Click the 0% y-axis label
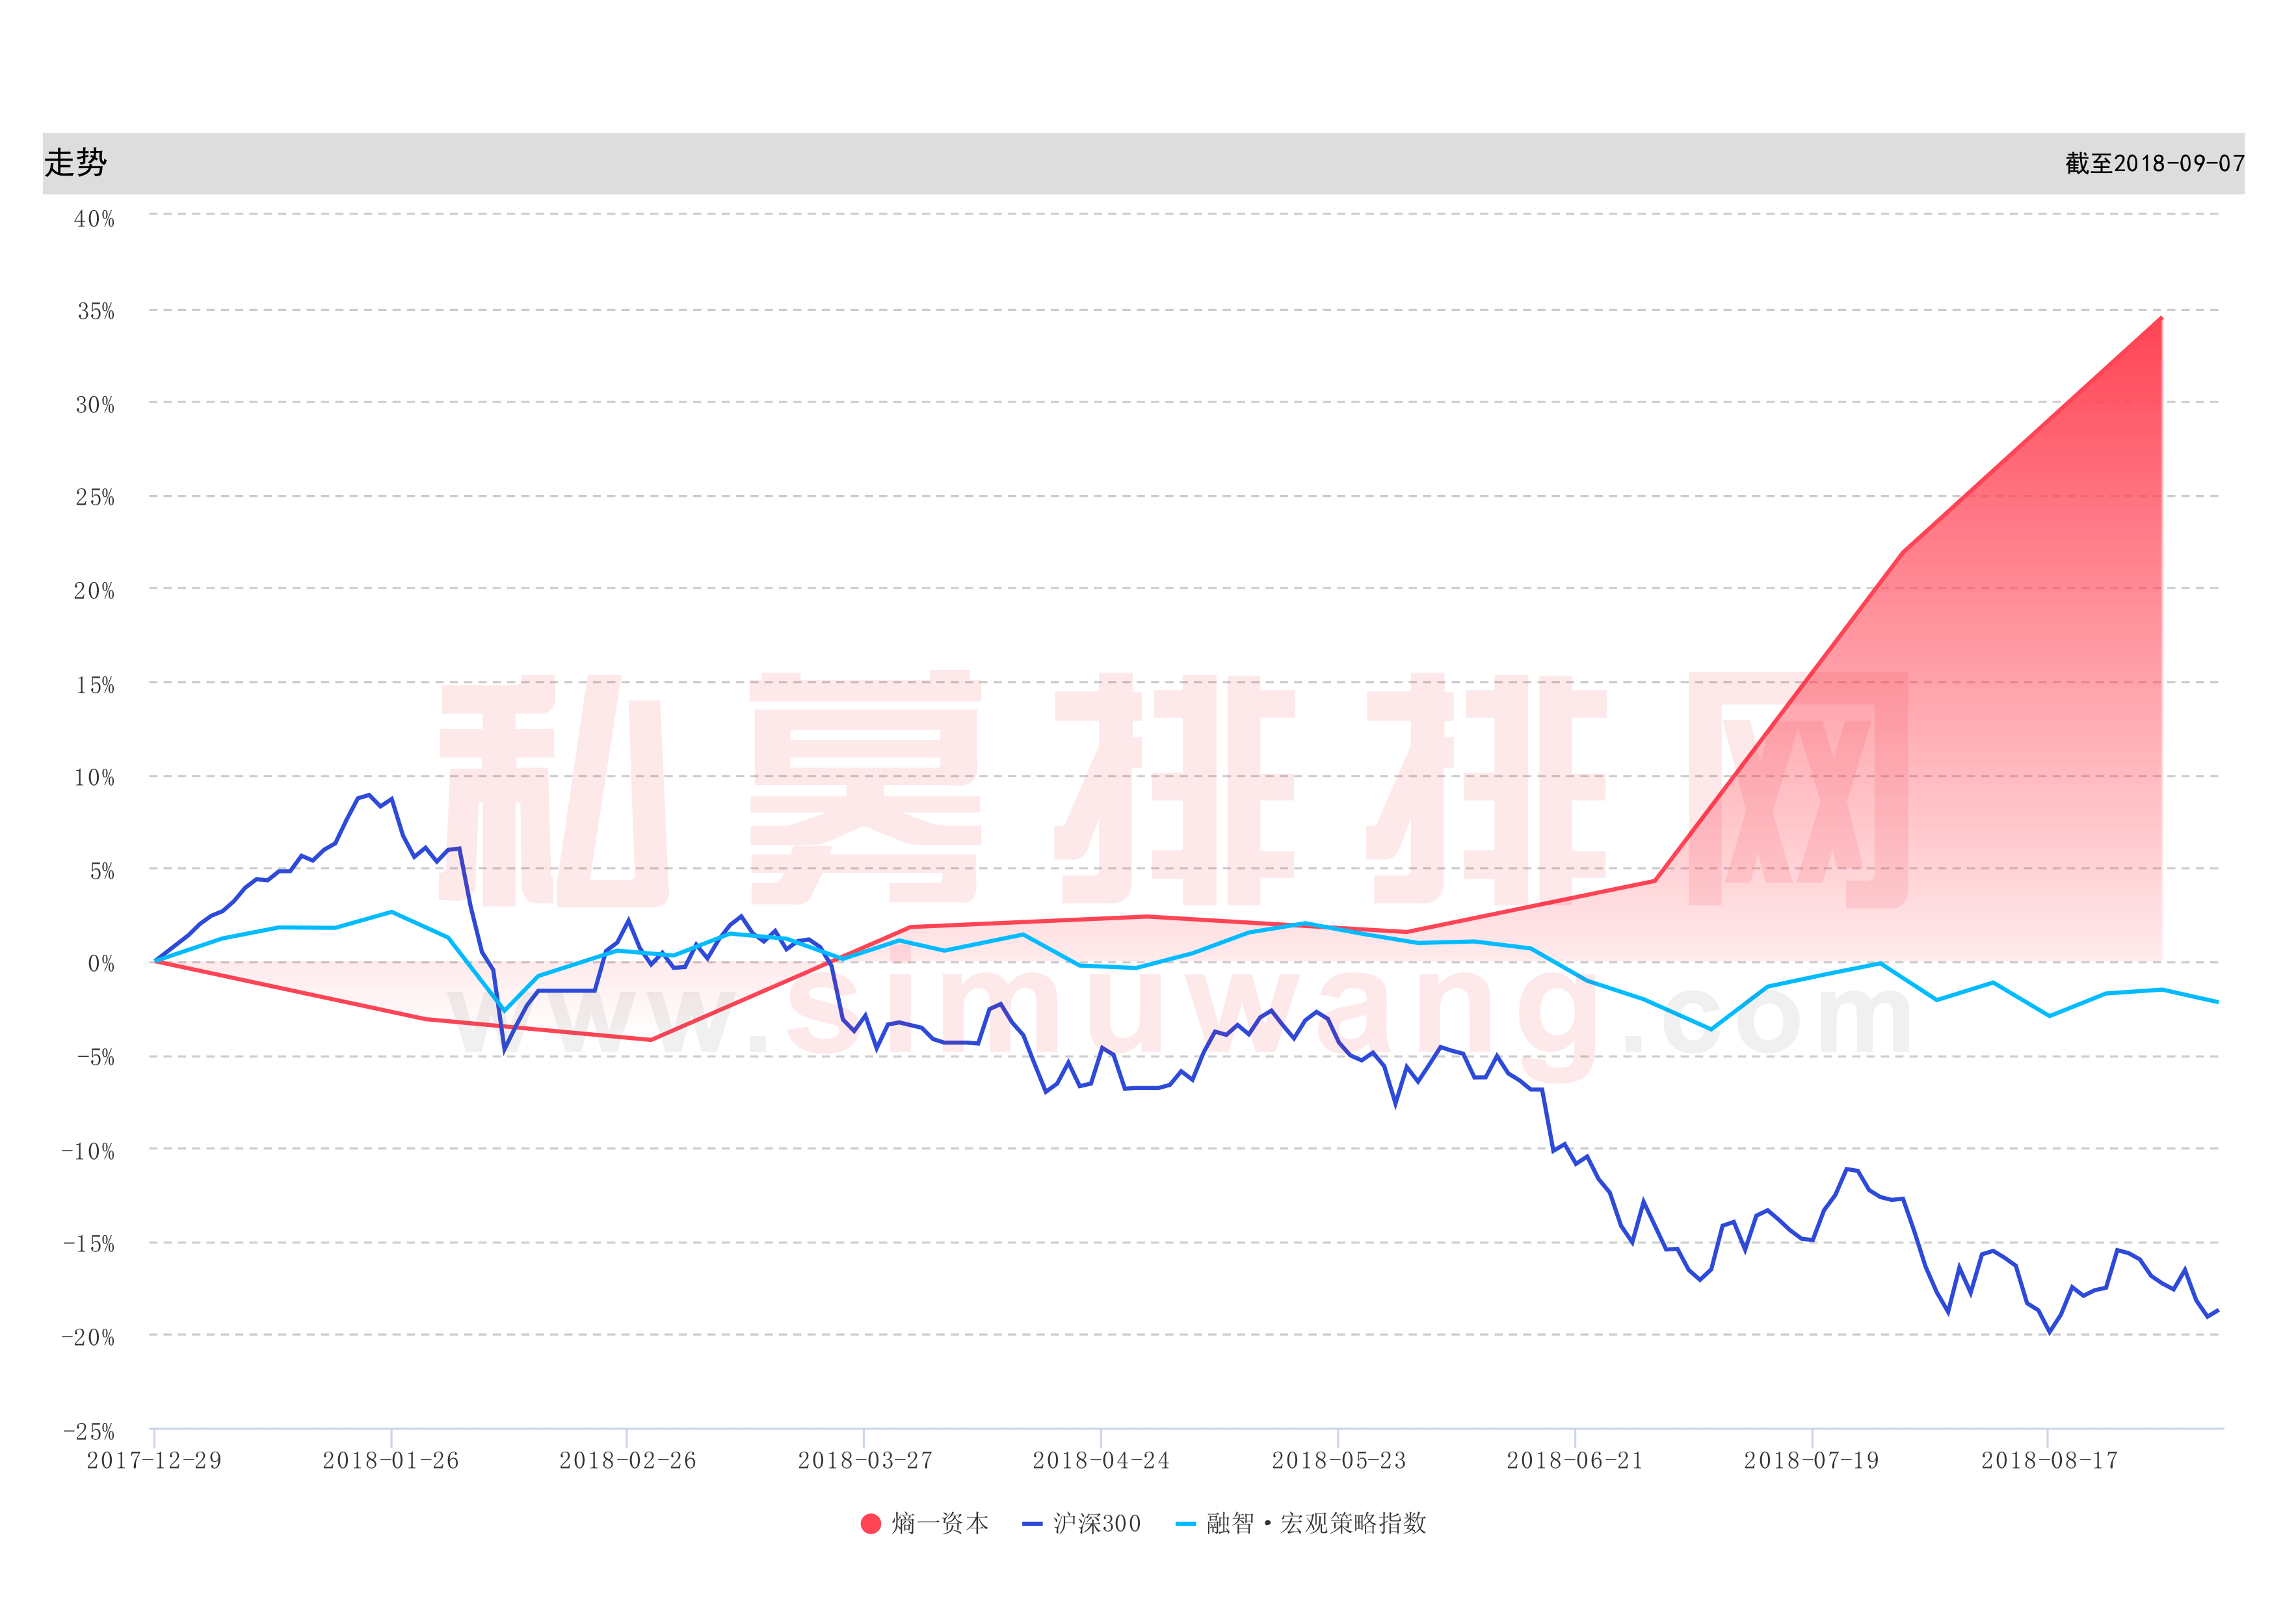The image size is (2296, 1624). tap(101, 963)
